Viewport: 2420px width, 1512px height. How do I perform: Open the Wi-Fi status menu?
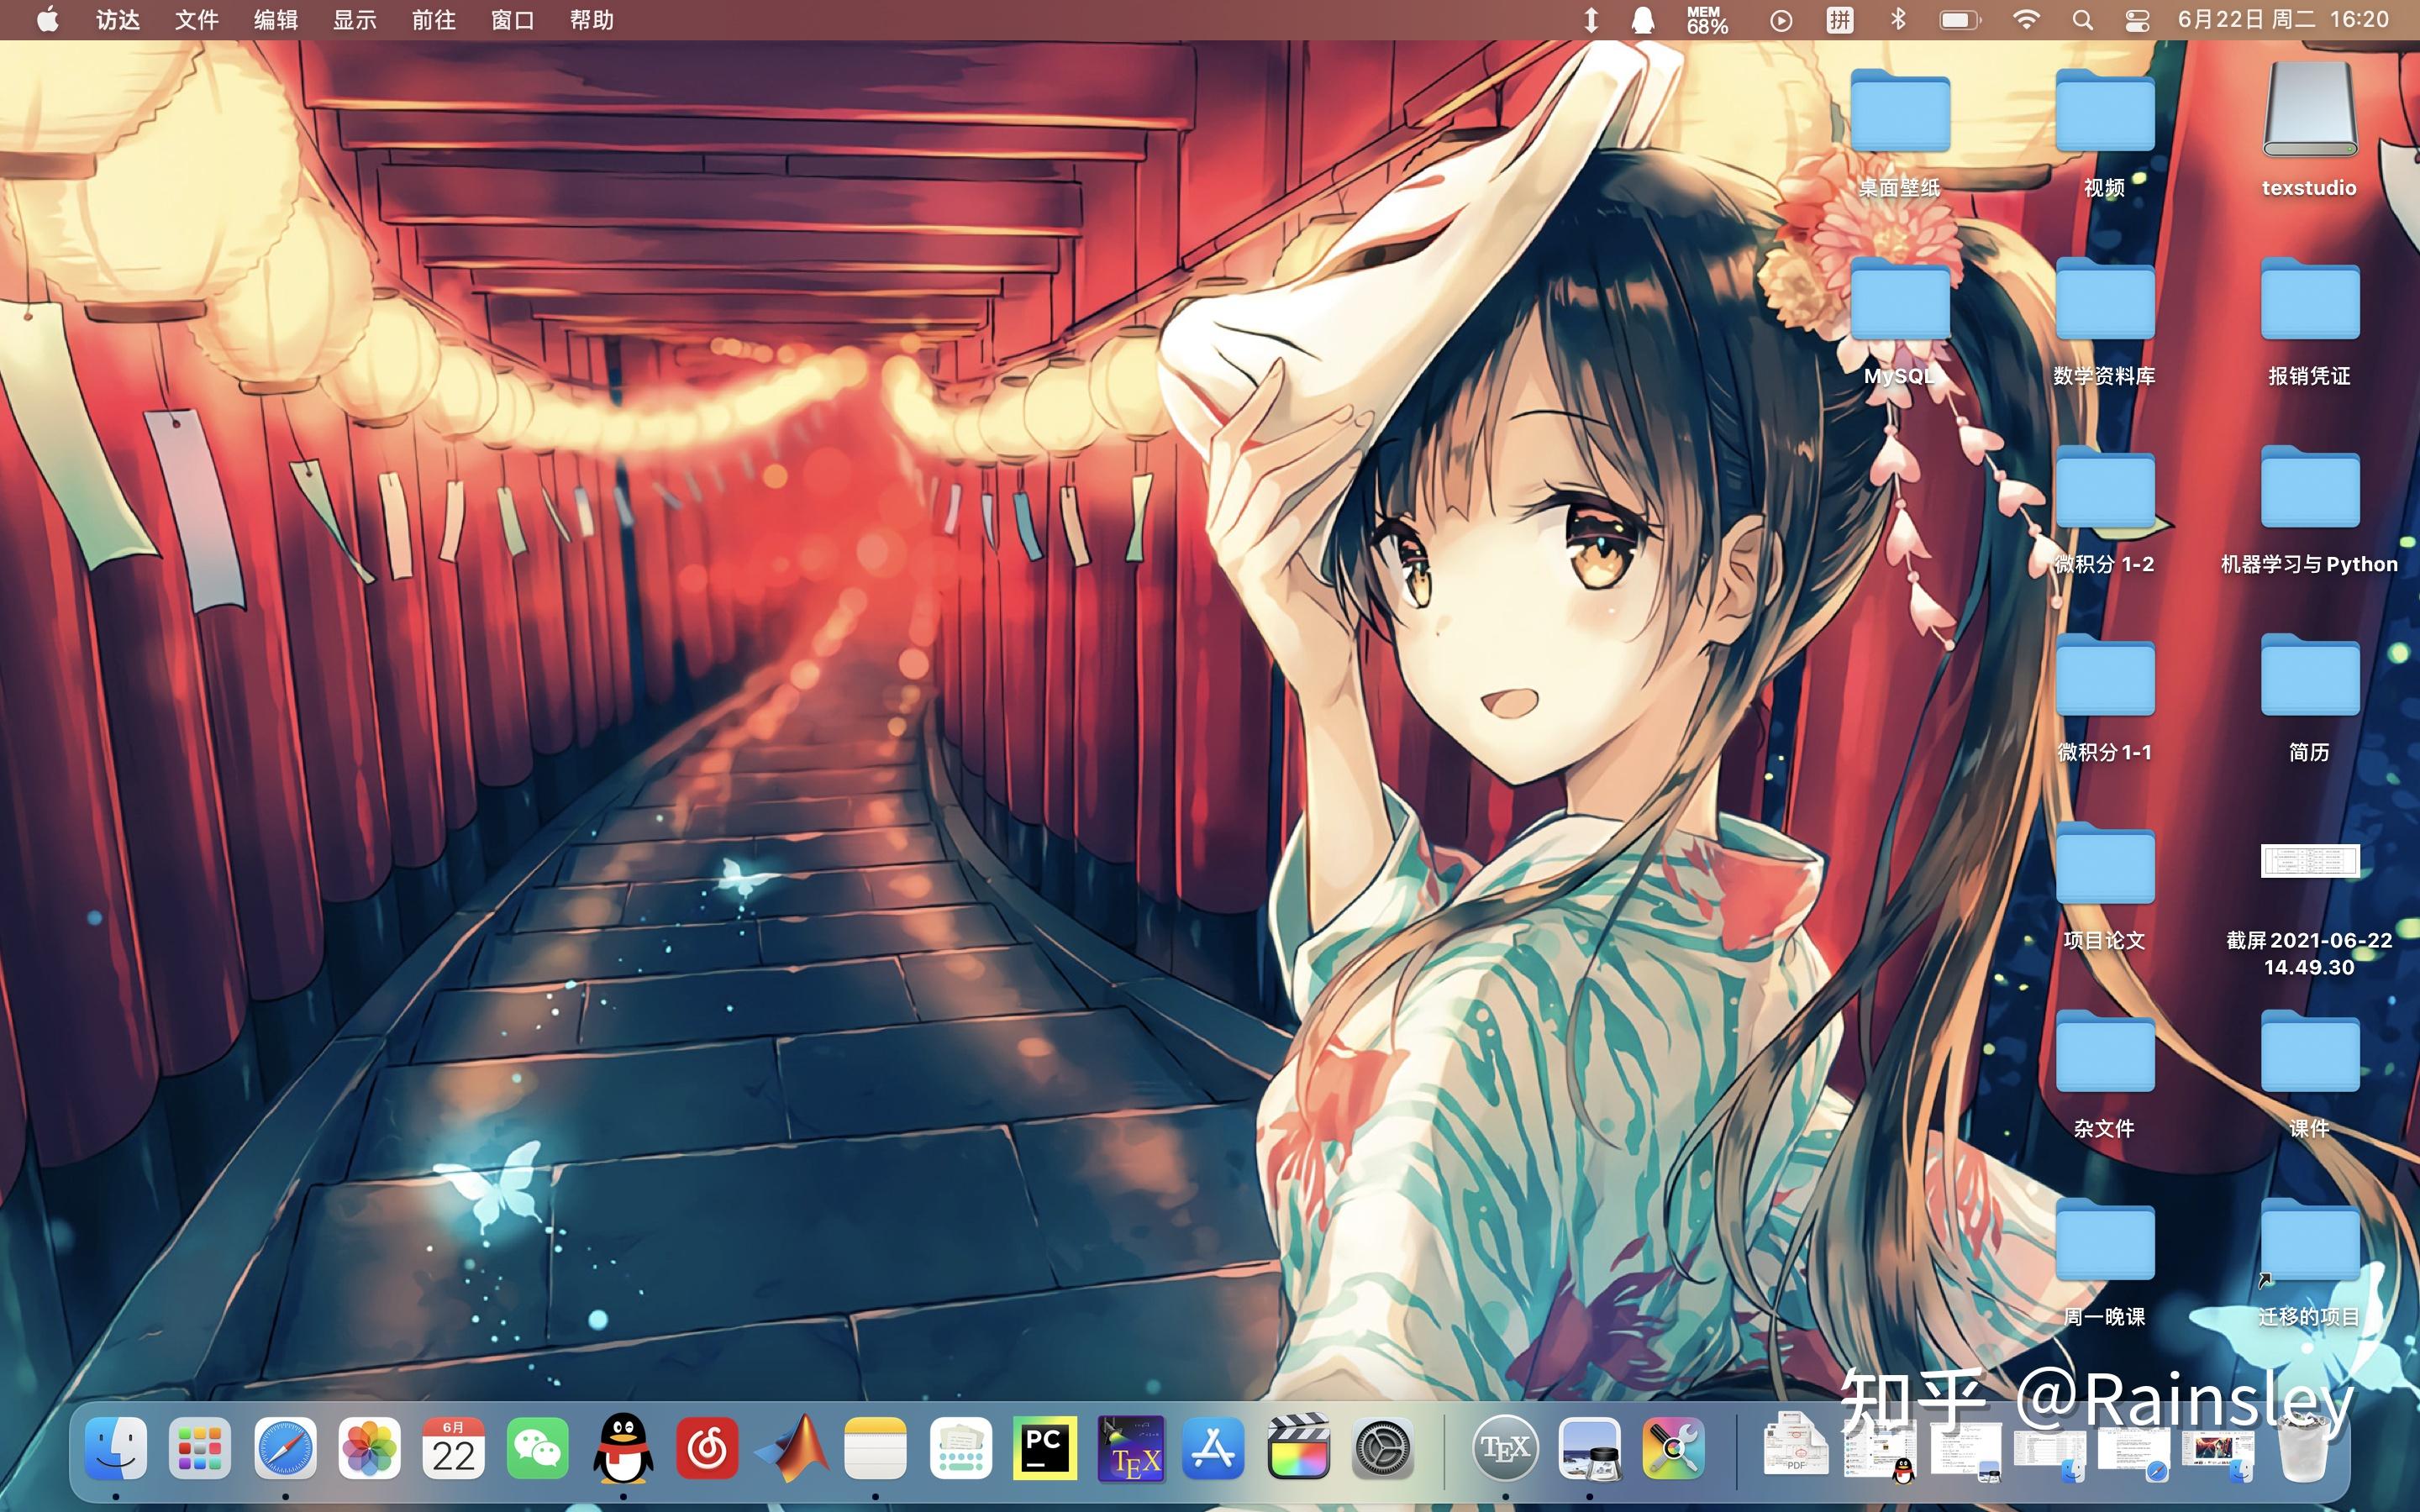point(2026,20)
